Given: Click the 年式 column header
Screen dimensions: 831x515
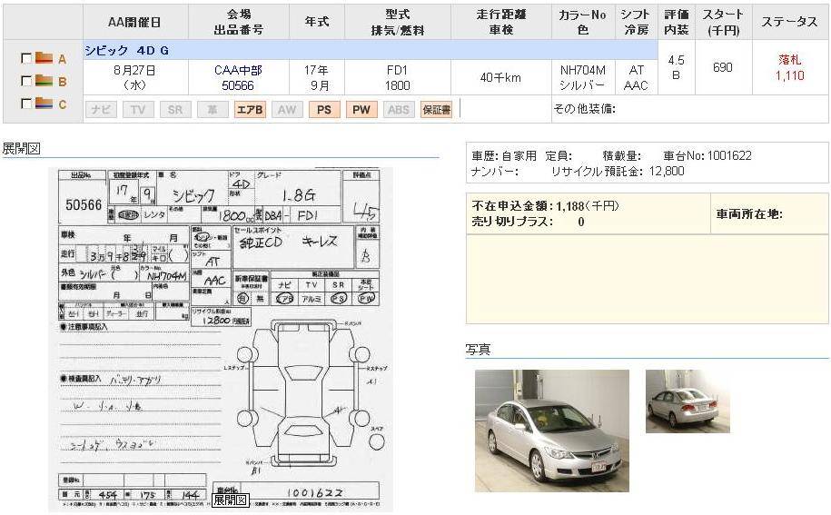Looking at the screenshot, I should click(x=317, y=22).
